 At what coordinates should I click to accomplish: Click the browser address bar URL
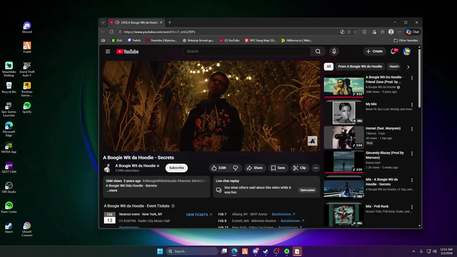click(160, 32)
